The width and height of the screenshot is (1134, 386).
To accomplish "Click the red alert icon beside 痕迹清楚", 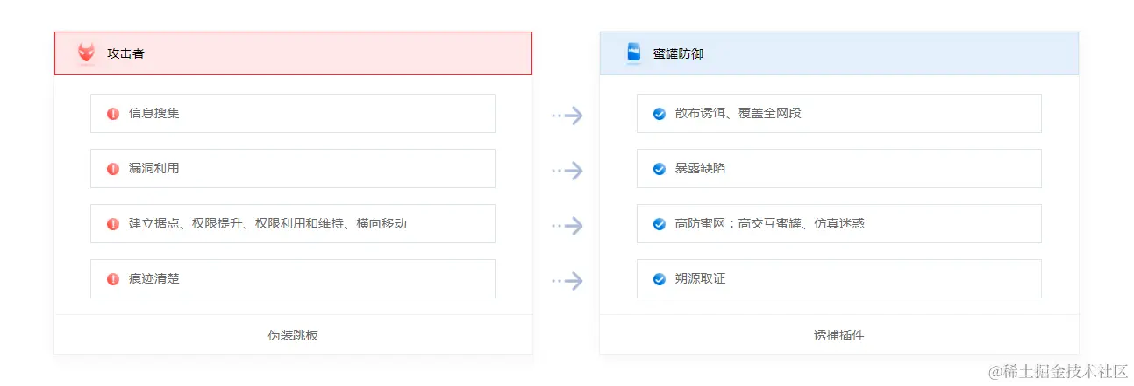I will pos(113,279).
